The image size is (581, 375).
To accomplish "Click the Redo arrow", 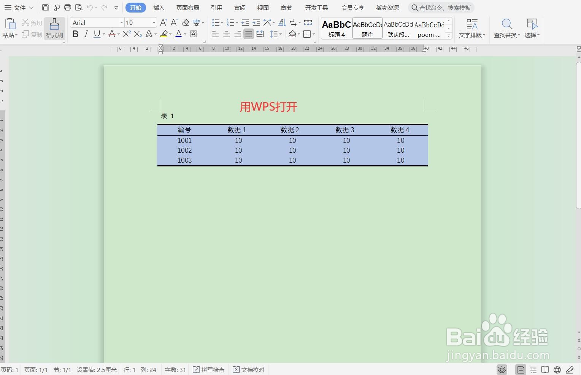I will (x=104, y=8).
